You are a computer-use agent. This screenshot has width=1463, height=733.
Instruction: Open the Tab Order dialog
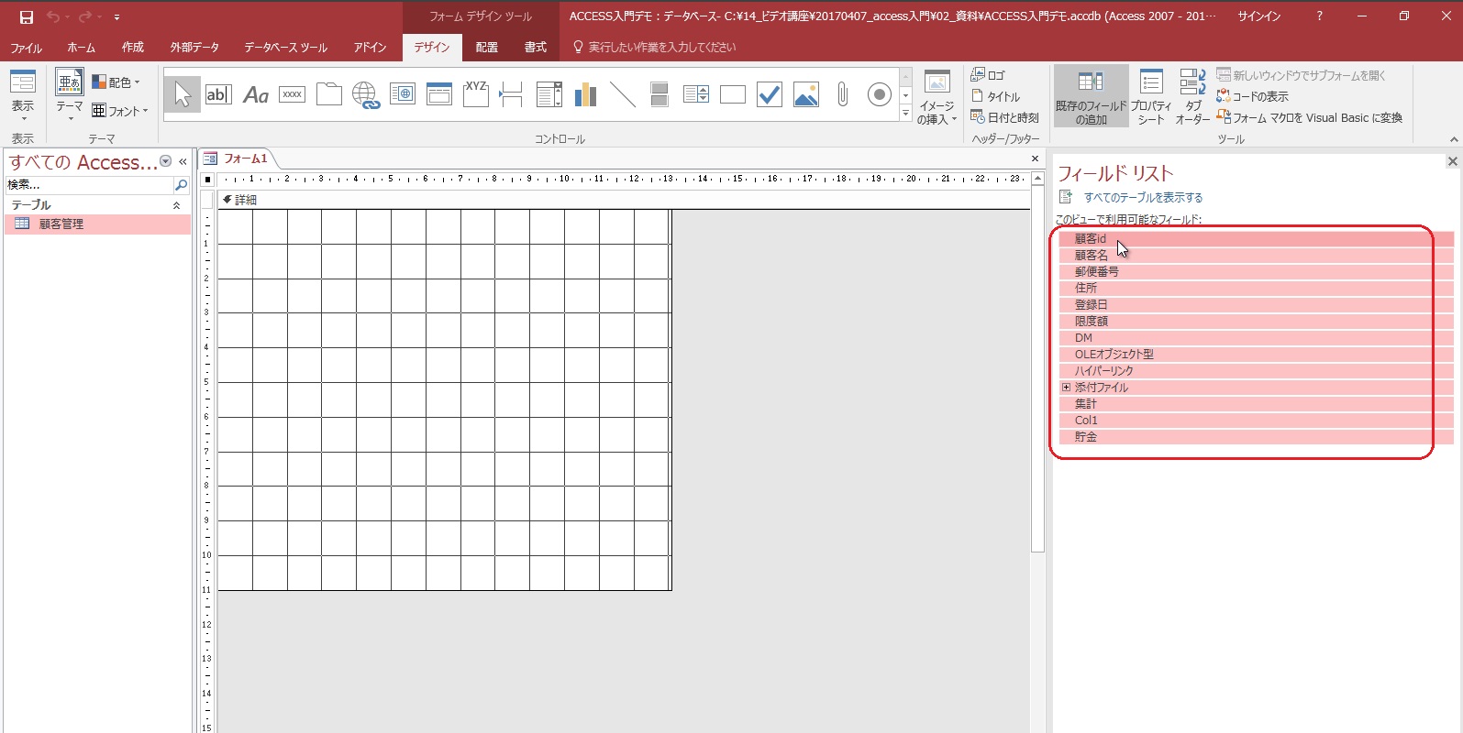(1192, 96)
